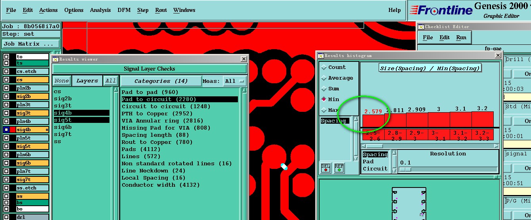Screen dimensions: 531x220
Task: Click the All layers button
Action: [110, 81]
